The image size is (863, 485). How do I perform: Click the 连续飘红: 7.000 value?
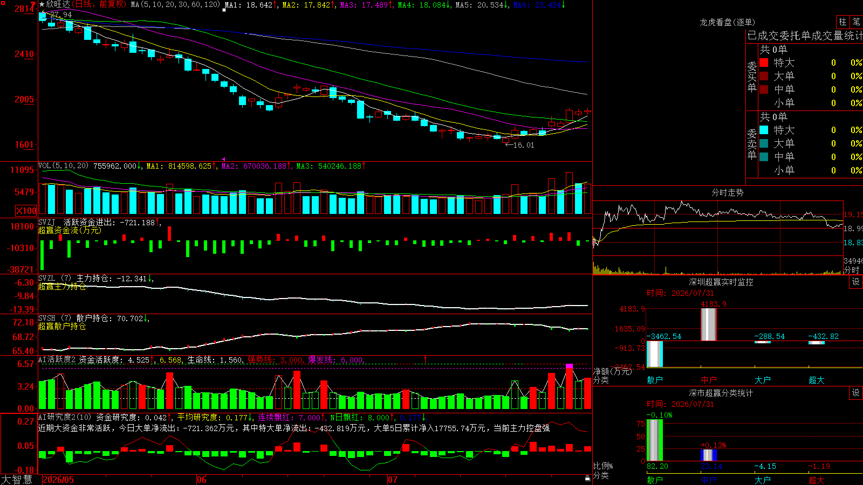click(x=291, y=417)
